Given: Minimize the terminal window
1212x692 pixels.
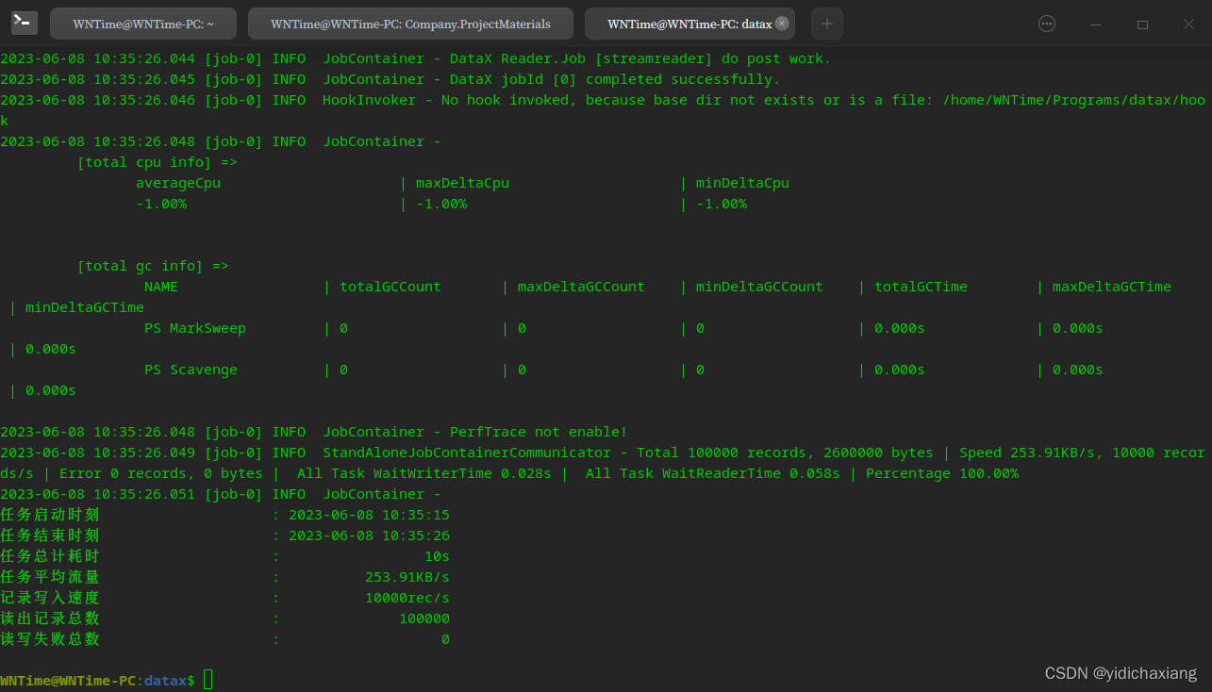Looking at the screenshot, I should (1095, 25).
